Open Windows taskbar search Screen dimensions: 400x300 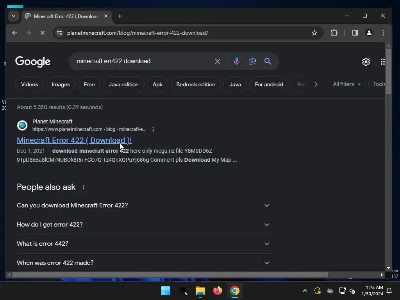tap(183, 291)
